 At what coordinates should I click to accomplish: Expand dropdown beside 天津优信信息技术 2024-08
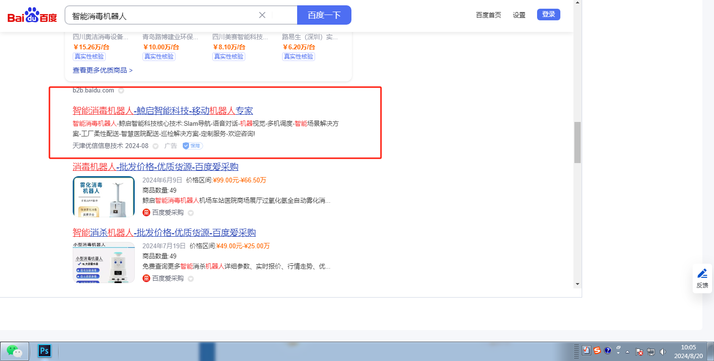pyautogui.click(x=156, y=146)
